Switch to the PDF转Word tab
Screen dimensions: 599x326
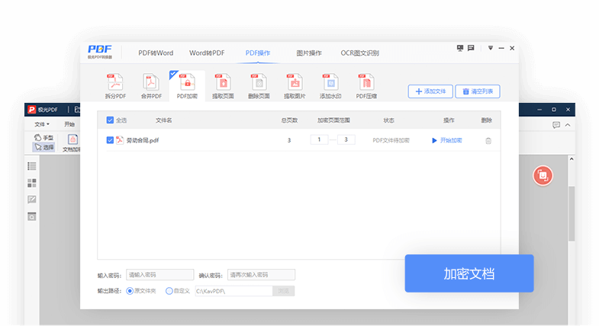click(x=156, y=53)
